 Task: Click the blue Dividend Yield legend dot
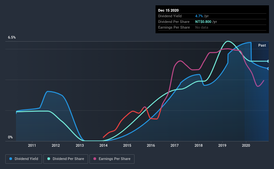[x=11, y=159]
